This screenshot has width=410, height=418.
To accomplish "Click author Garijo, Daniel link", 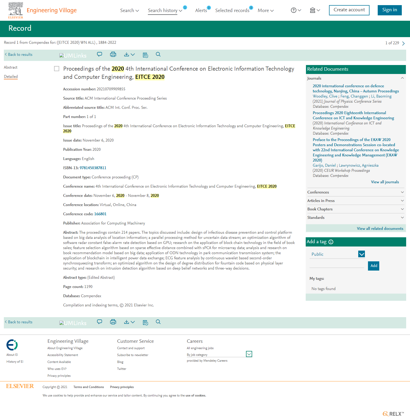I will pyautogui.click(x=324, y=165).
